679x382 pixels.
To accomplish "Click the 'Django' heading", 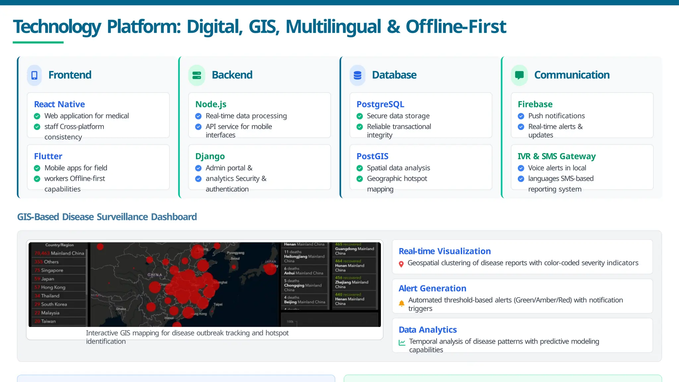I will pyautogui.click(x=210, y=157).
